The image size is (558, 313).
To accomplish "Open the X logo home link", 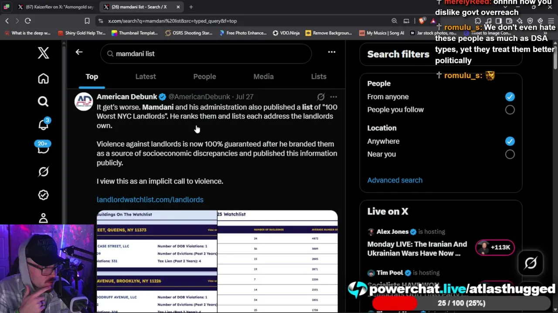I will tap(43, 53).
